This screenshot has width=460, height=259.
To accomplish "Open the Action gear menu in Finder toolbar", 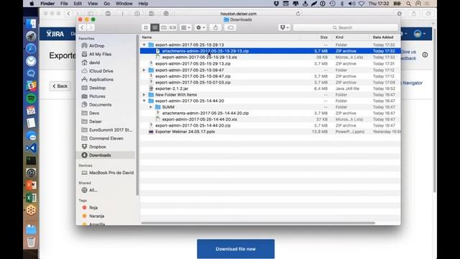I will (x=201, y=27).
